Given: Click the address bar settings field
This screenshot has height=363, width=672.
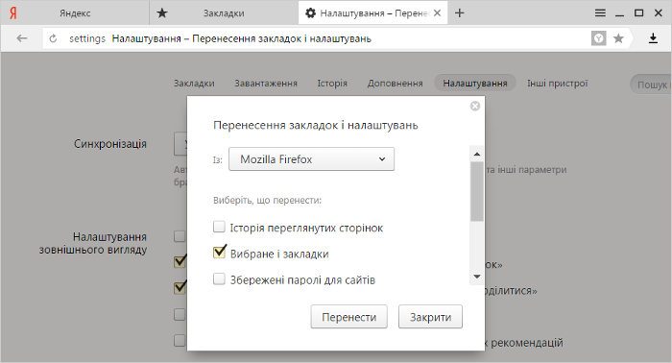Looking at the screenshot, I should pyautogui.click(x=317, y=38).
